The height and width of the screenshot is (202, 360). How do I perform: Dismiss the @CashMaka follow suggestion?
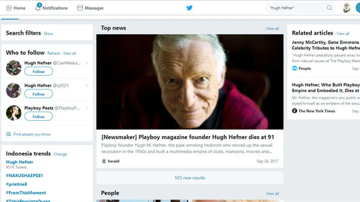(x=87, y=63)
